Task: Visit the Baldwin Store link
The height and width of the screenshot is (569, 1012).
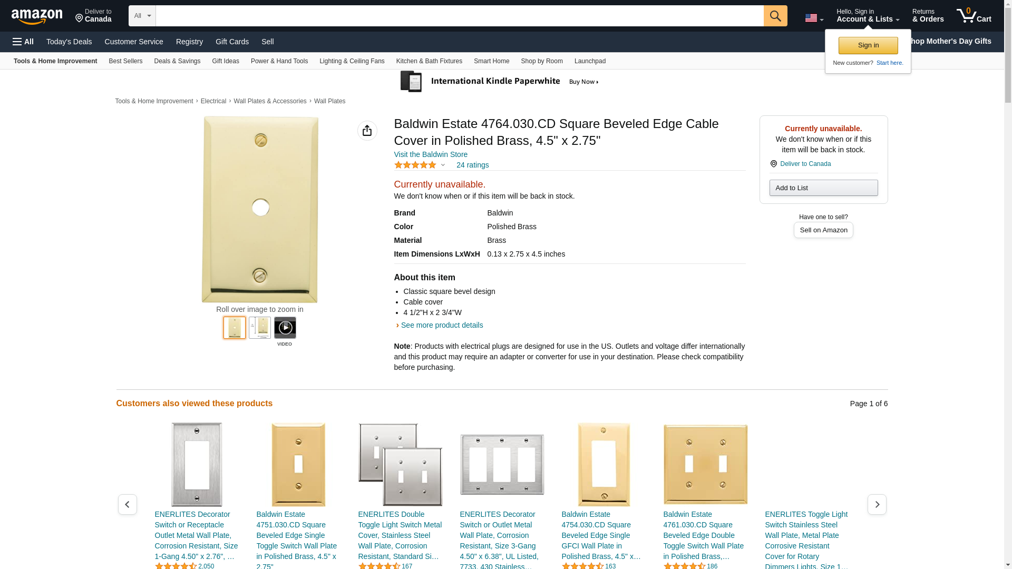Action: (431, 154)
